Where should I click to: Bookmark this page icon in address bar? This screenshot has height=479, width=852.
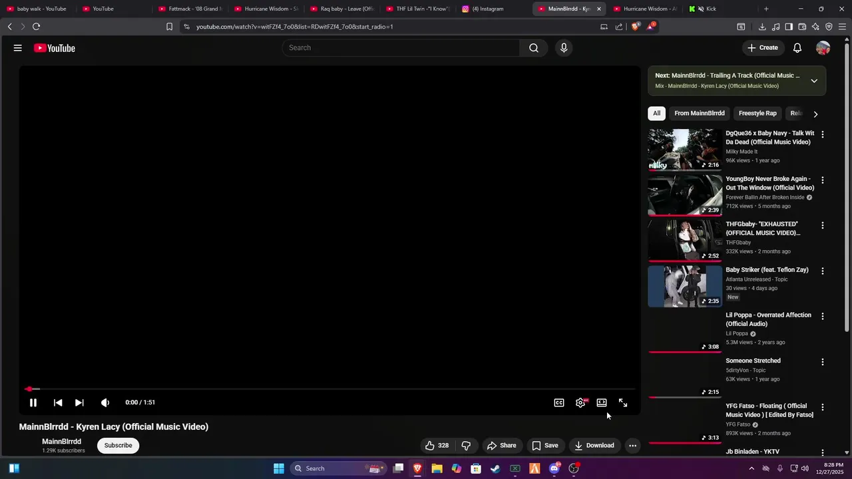coord(169,27)
